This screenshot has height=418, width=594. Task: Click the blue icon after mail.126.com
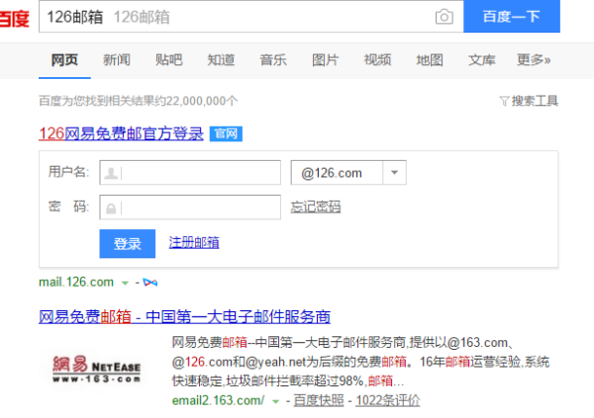[x=150, y=283]
